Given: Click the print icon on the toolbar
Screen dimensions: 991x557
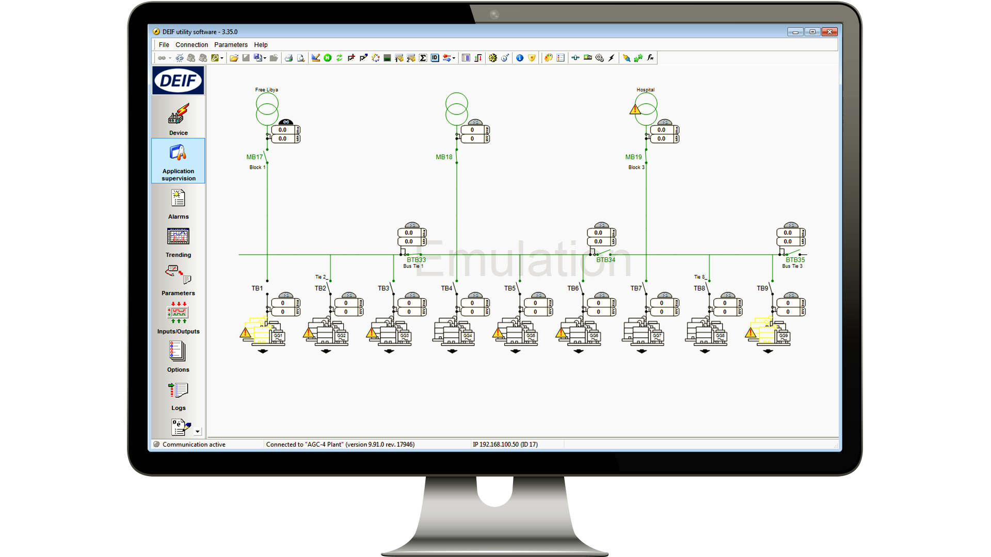Looking at the screenshot, I should coord(289,58).
